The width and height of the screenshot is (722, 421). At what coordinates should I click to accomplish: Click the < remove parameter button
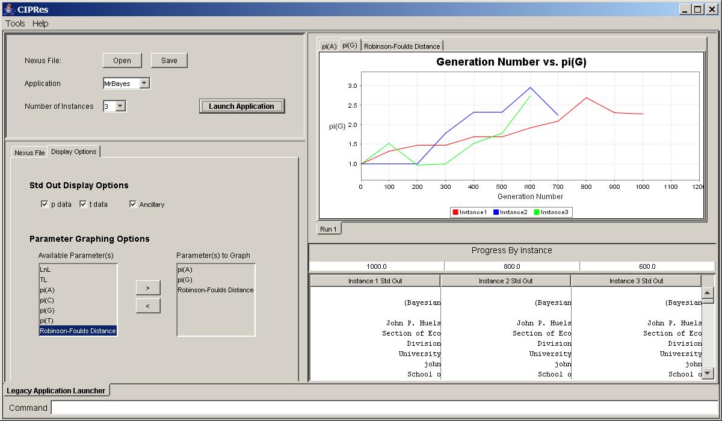148,306
